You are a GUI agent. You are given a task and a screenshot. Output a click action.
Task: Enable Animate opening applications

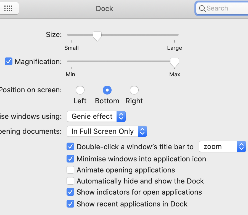(71, 170)
